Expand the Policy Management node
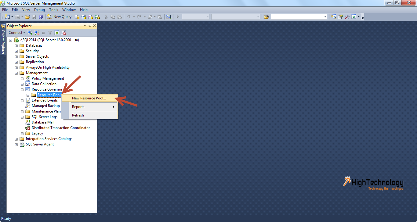The height and width of the screenshot is (222, 417). [22, 78]
